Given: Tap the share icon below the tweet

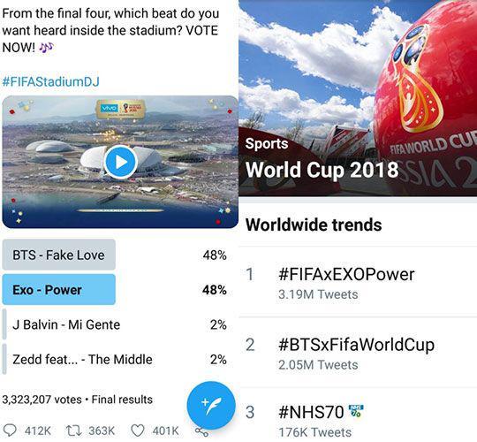Looking at the screenshot, I should 201,431.
